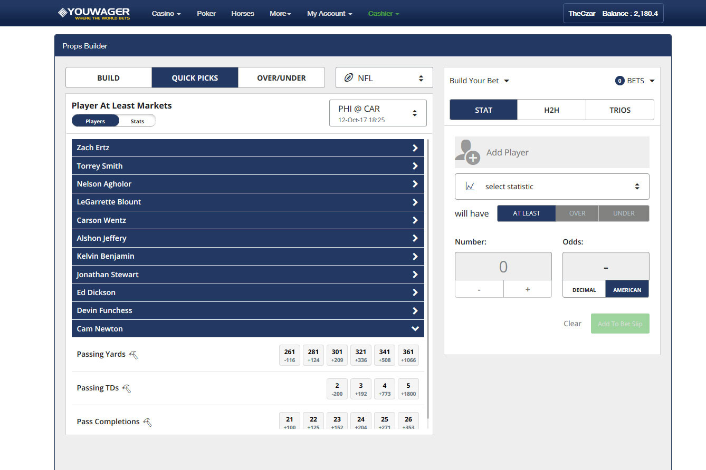The height and width of the screenshot is (470, 706).
Task: Open the Casino menu
Action: 166,14
